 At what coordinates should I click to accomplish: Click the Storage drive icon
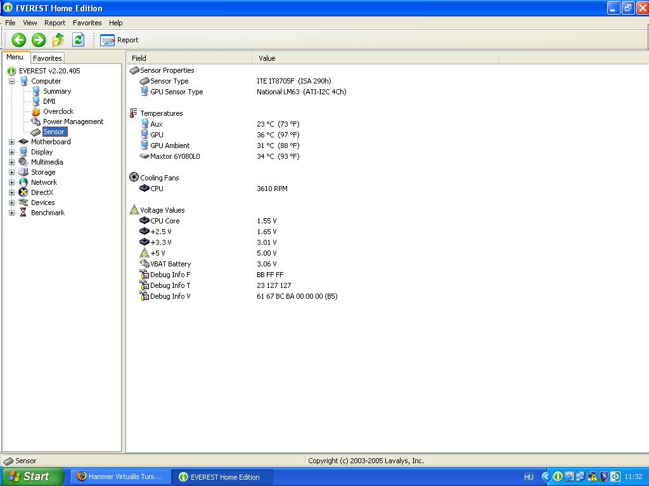(23, 172)
